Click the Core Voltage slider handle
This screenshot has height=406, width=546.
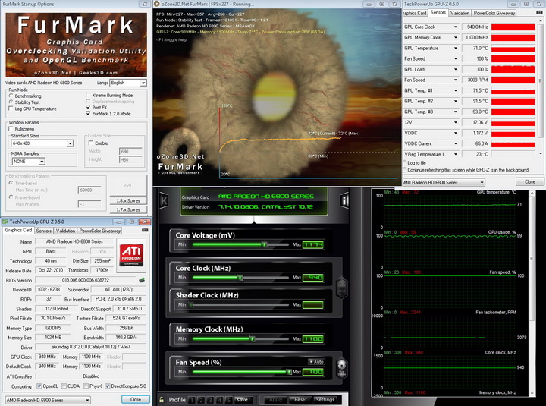tap(265, 244)
